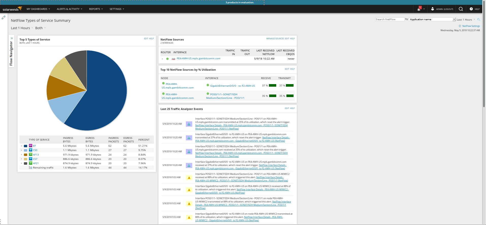The height and width of the screenshot is (225, 486).
Task: Click the last 9:53 AM warning icon
Action: (x=189, y=217)
